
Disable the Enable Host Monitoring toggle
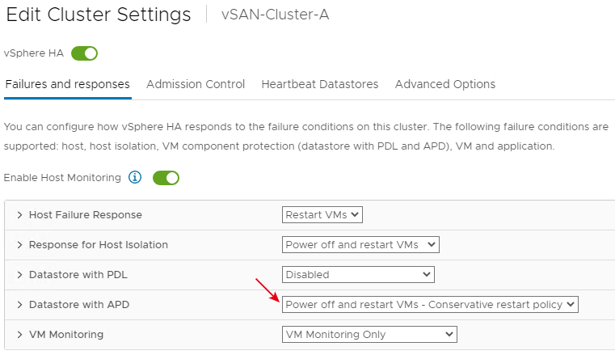(x=166, y=178)
